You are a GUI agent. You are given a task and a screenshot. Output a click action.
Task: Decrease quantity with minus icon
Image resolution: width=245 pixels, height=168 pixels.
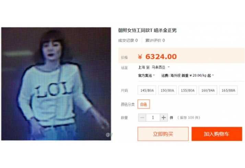pos(142,117)
